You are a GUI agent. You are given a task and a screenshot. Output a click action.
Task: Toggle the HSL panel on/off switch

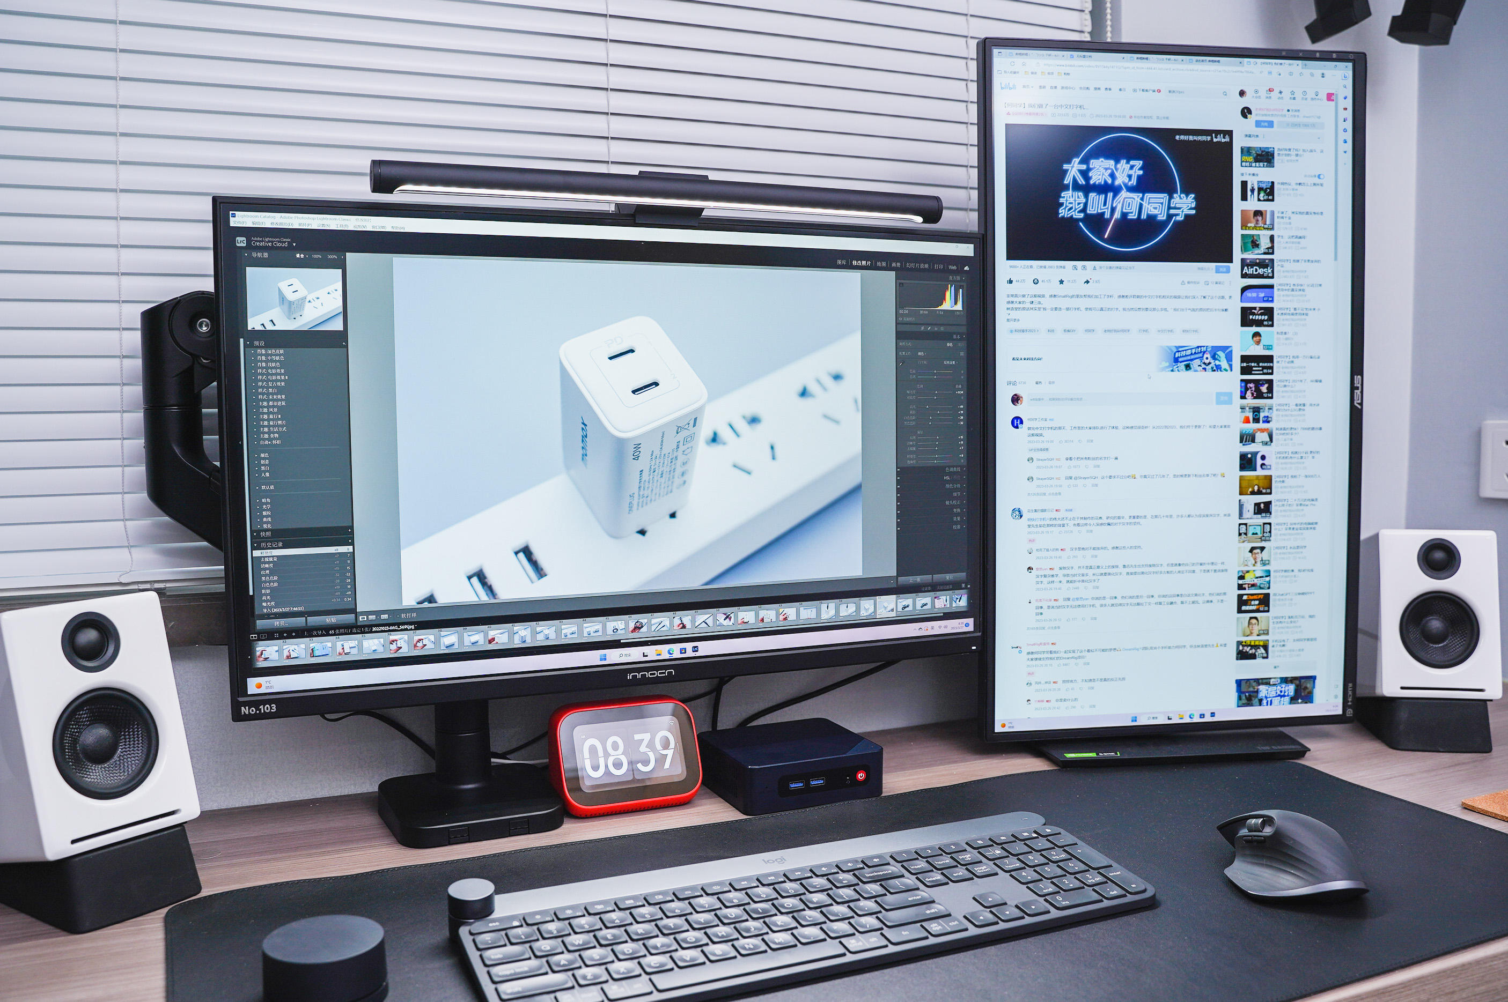pos(899,478)
